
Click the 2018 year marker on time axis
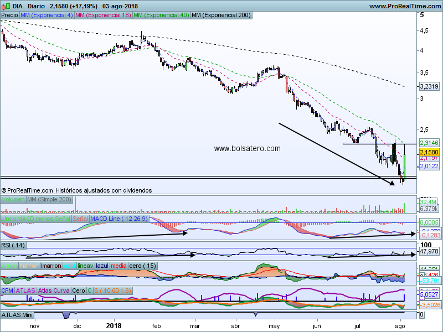tap(113, 326)
